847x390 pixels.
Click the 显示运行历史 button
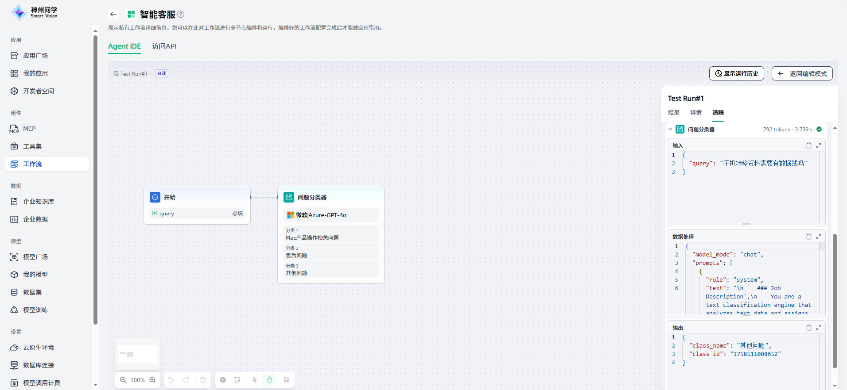[736, 73]
